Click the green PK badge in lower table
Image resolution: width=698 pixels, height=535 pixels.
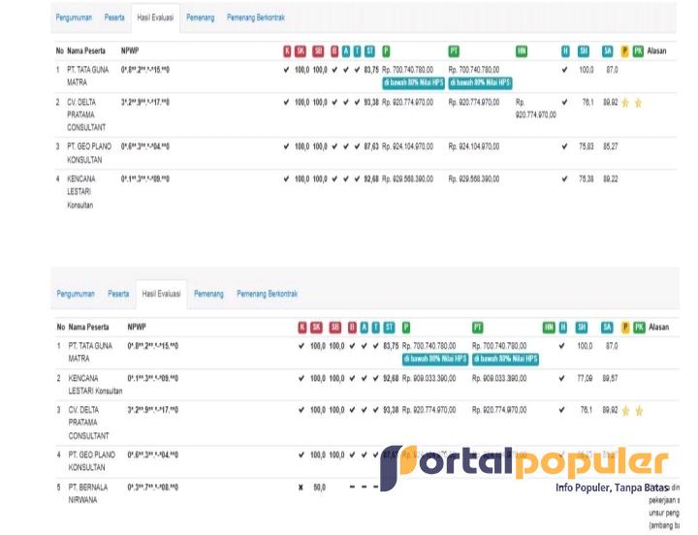point(639,327)
